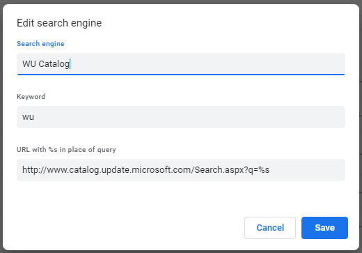Click the URL field with Search.aspx query
This screenshot has width=362, height=253.
(181, 170)
